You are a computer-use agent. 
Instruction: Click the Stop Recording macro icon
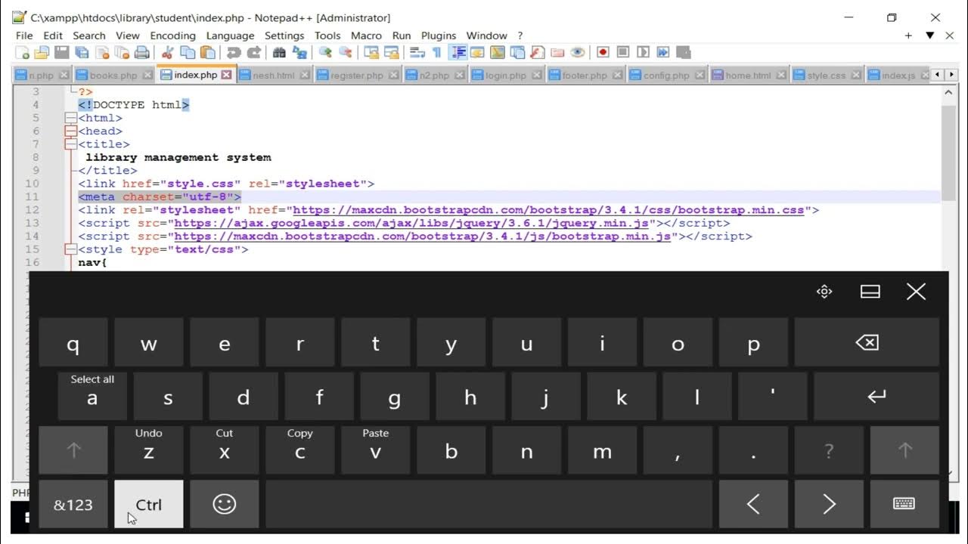[x=623, y=52]
